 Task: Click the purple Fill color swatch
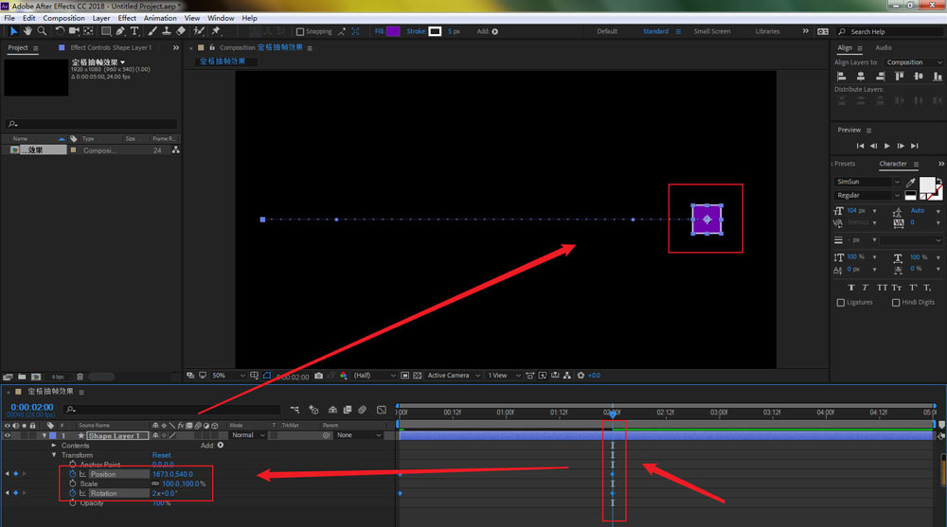pos(393,31)
